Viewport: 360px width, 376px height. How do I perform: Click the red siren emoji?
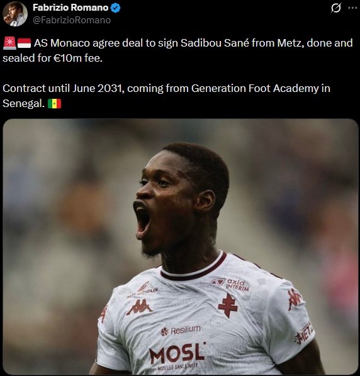9,43
